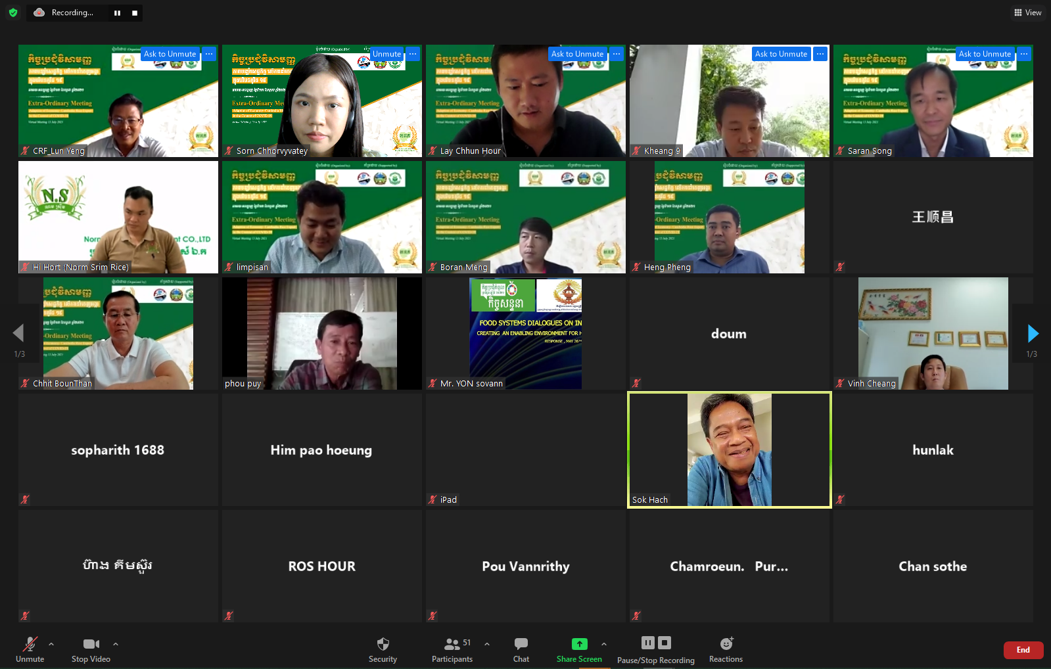Stop recording from the top recording indicator
The image size is (1051, 669).
[x=135, y=13]
